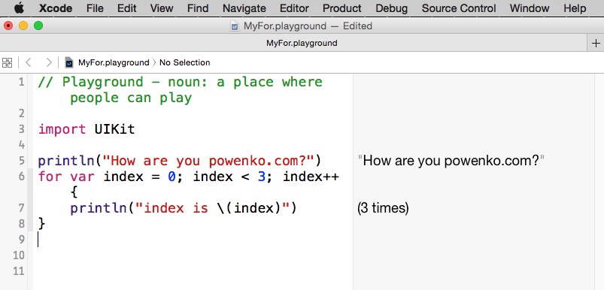The image size is (604, 290).
Task: Click the (3 times) result in sidebar
Action: pos(383,208)
